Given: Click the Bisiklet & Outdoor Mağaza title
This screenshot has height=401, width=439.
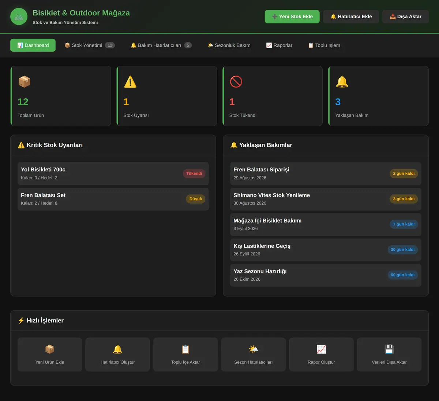Looking at the screenshot, I should pyautogui.click(x=81, y=13).
